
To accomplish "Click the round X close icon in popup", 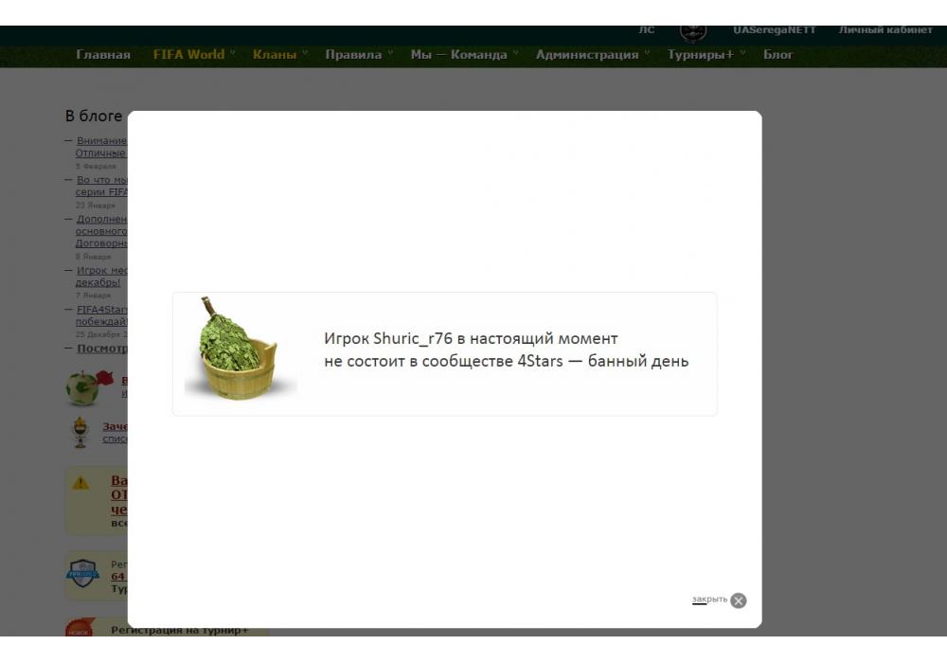I will [739, 600].
